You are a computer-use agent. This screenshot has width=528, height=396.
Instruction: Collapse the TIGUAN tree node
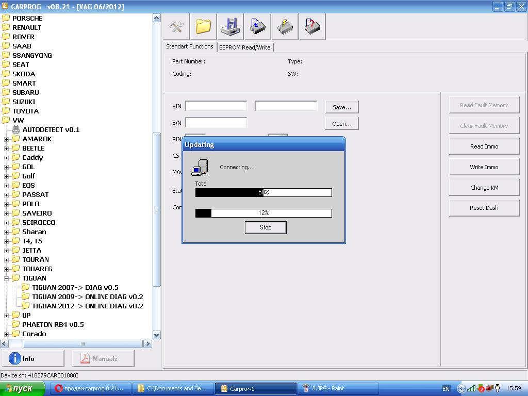coord(6,278)
